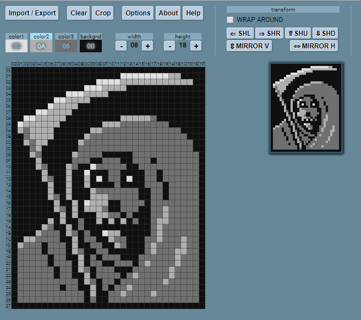Click the Clear button
Viewport: 361px width, 320px height.
tap(79, 13)
